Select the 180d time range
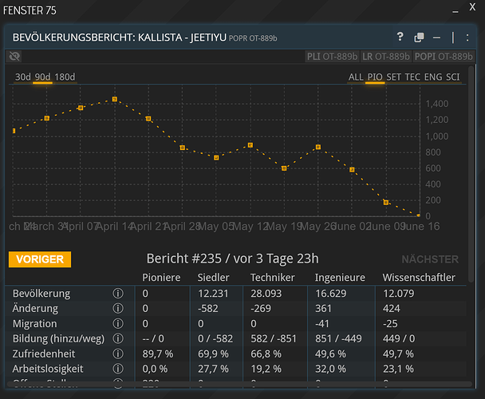The image size is (485, 399). [65, 77]
